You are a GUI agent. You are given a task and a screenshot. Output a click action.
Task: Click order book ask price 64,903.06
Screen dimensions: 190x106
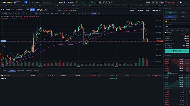pyautogui.click(x=167, y=60)
